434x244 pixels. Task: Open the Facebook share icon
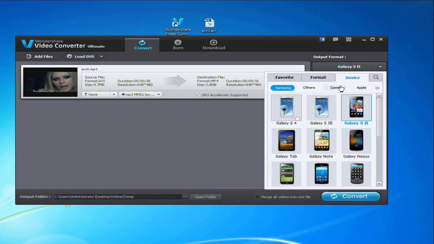322,39
